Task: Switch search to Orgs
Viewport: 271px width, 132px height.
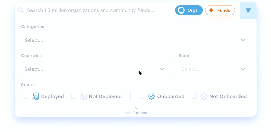Action: point(189,10)
